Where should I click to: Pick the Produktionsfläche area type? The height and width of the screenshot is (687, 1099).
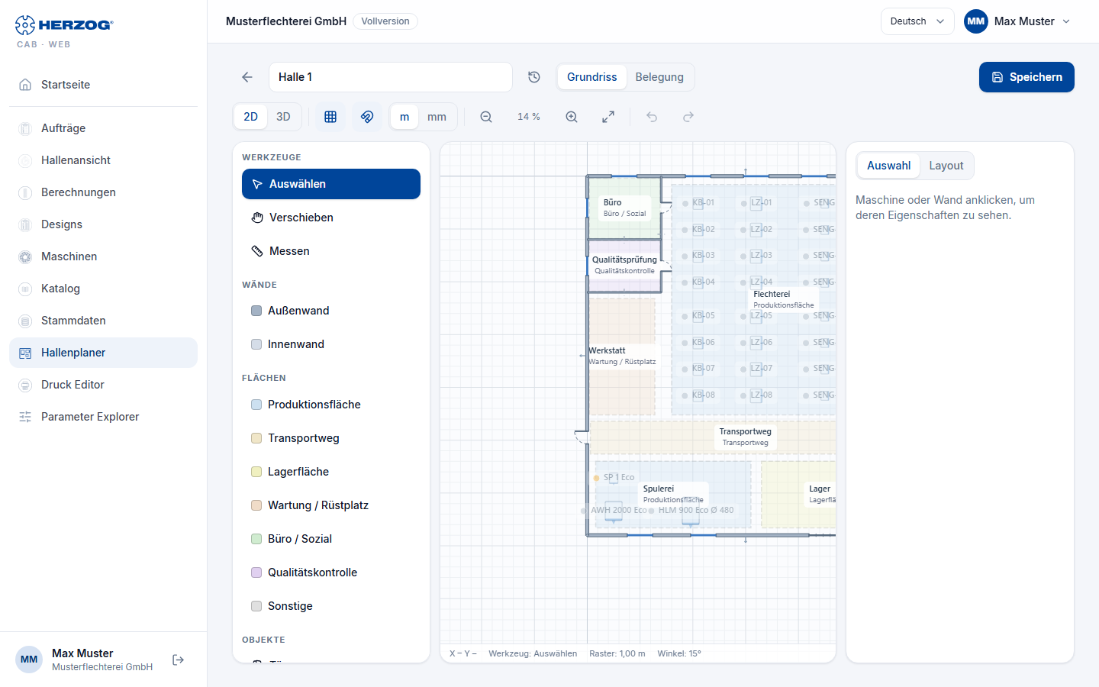331,405
